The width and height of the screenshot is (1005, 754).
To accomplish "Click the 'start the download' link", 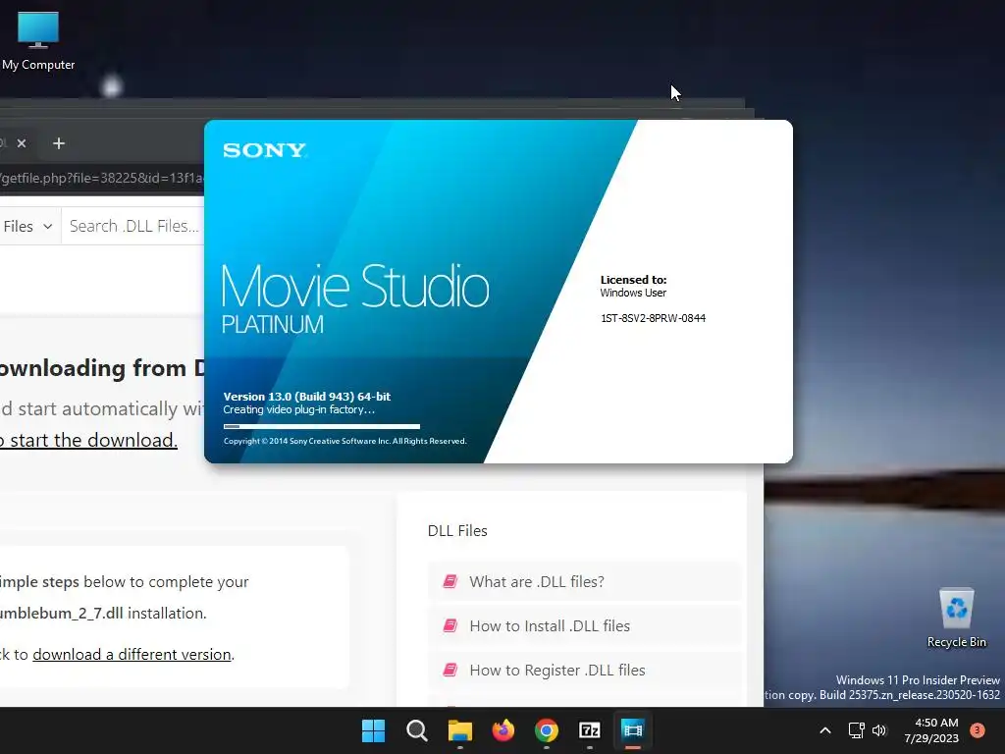I will [88, 440].
